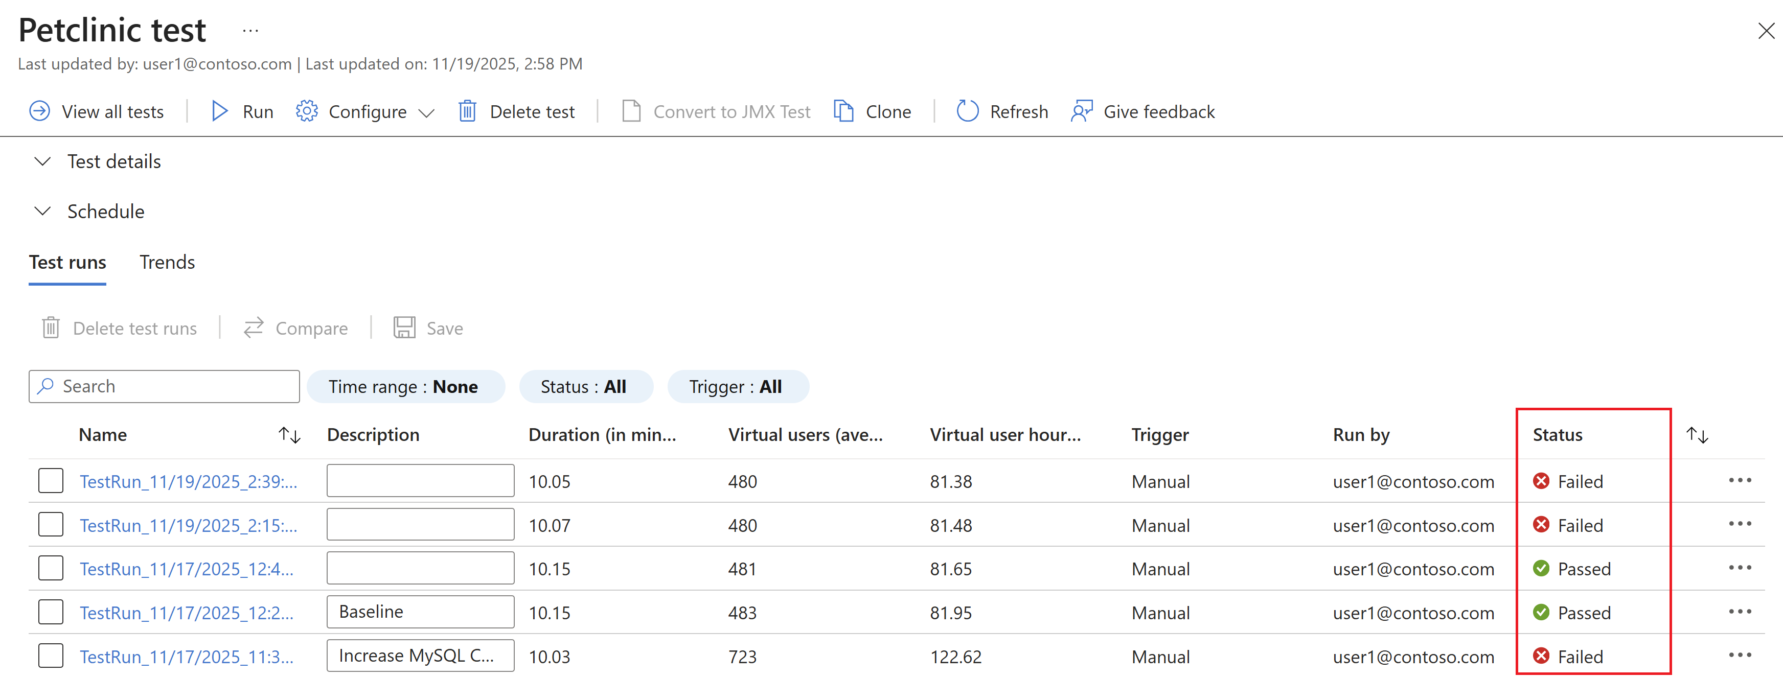Open the ellipsis menu beside Petclinic test title
Screen dimensions: 1783x677
coord(250,31)
